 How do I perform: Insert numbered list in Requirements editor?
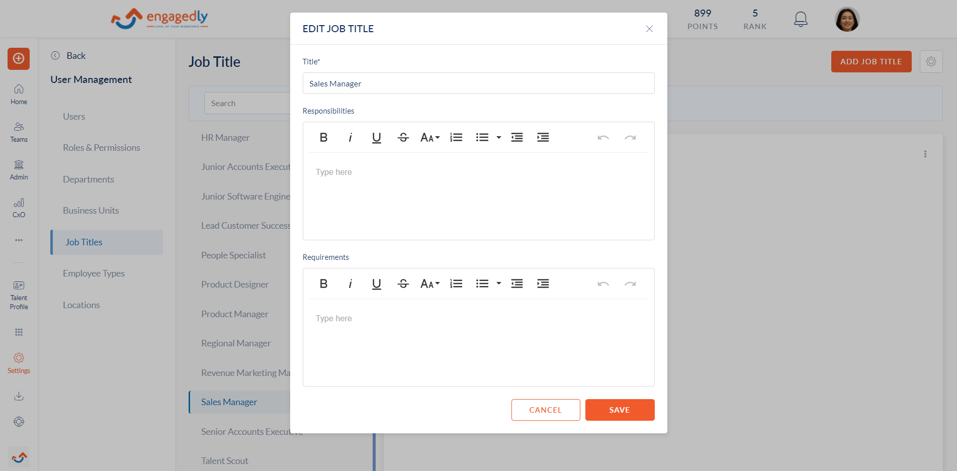tap(456, 284)
